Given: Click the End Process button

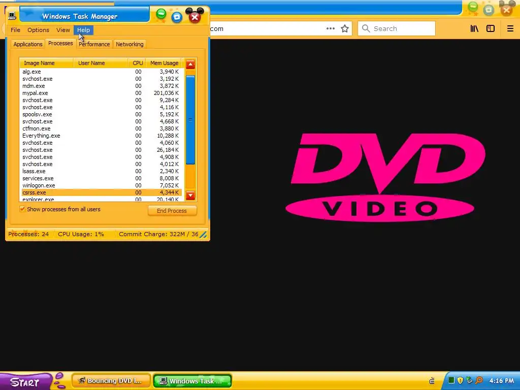Looking at the screenshot, I should [172, 211].
